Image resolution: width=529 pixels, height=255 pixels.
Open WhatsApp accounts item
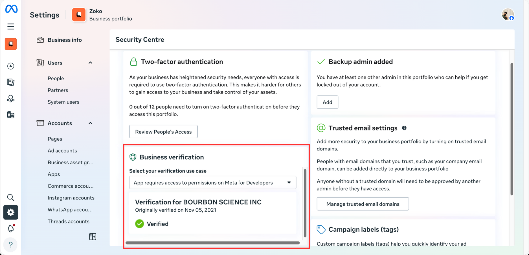70,210
